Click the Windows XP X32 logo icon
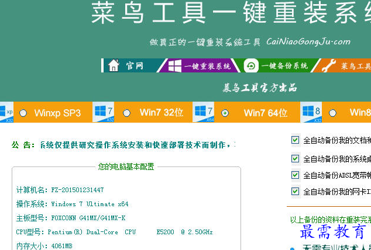 (6, 112)
